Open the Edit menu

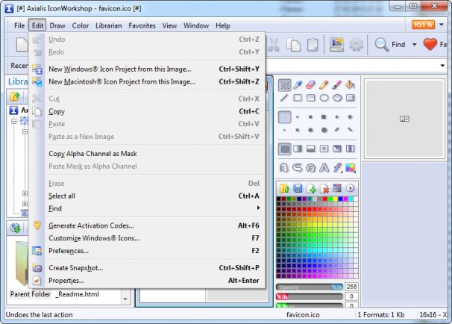tap(37, 25)
